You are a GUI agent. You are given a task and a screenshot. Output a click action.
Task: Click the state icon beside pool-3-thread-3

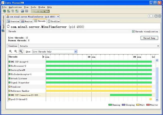pyautogui.click(x=10, y=99)
